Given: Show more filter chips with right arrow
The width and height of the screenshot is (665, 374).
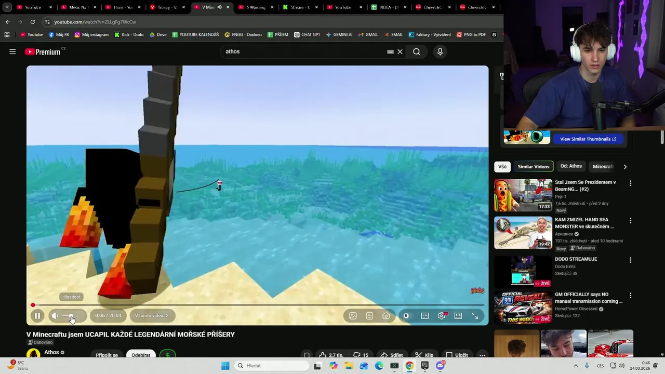Looking at the screenshot, I should point(625,167).
